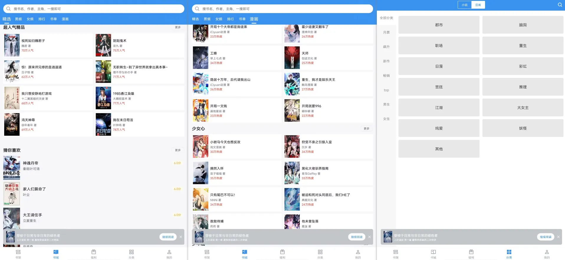The width and height of the screenshot is (565, 260).
Task: Choose 新作 in the right panel sidebar
Action: [386, 61]
